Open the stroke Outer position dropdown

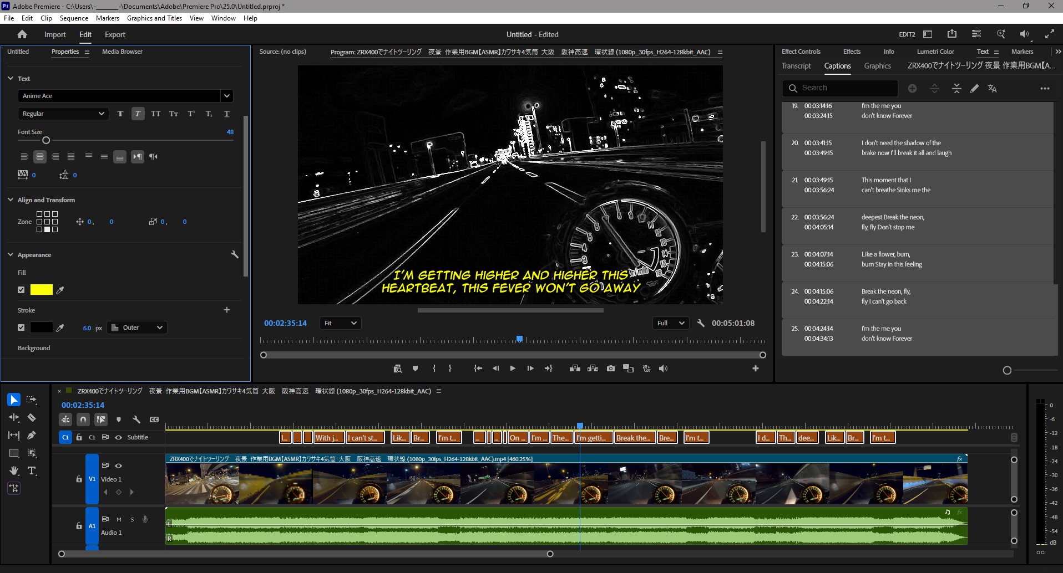pos(137,328)
